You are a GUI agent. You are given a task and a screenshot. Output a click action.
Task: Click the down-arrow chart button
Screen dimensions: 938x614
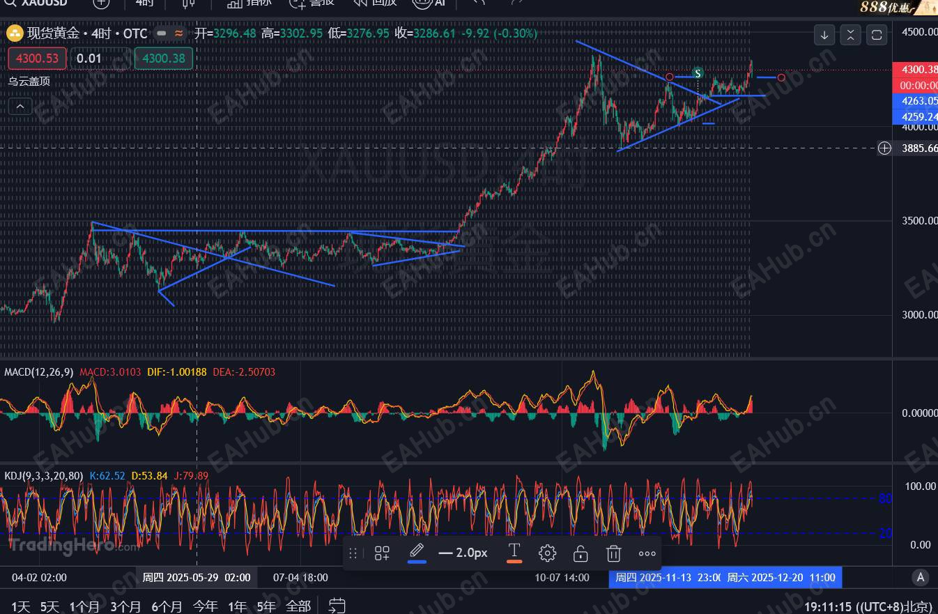coord(824,34)
